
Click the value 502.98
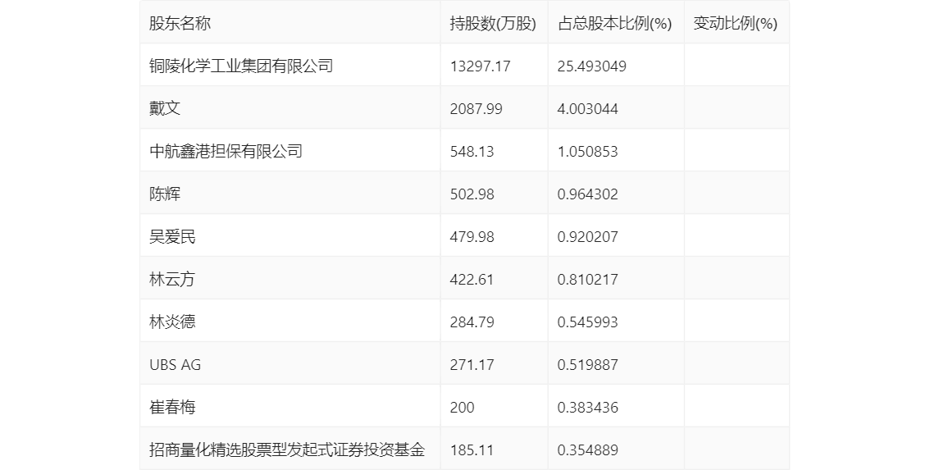pyautogui.click(x=472, y=194)
